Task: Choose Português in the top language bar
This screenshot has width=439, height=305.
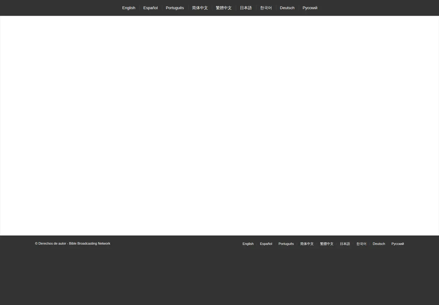Action: (175, 8)
